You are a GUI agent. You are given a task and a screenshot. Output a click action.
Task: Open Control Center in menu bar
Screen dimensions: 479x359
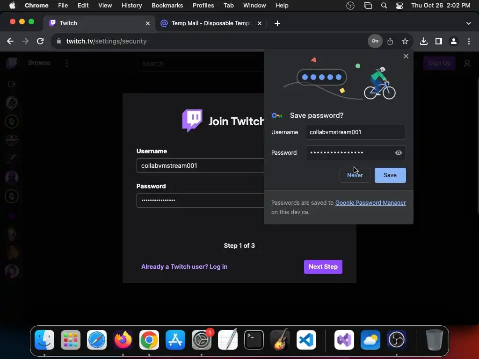399,6
